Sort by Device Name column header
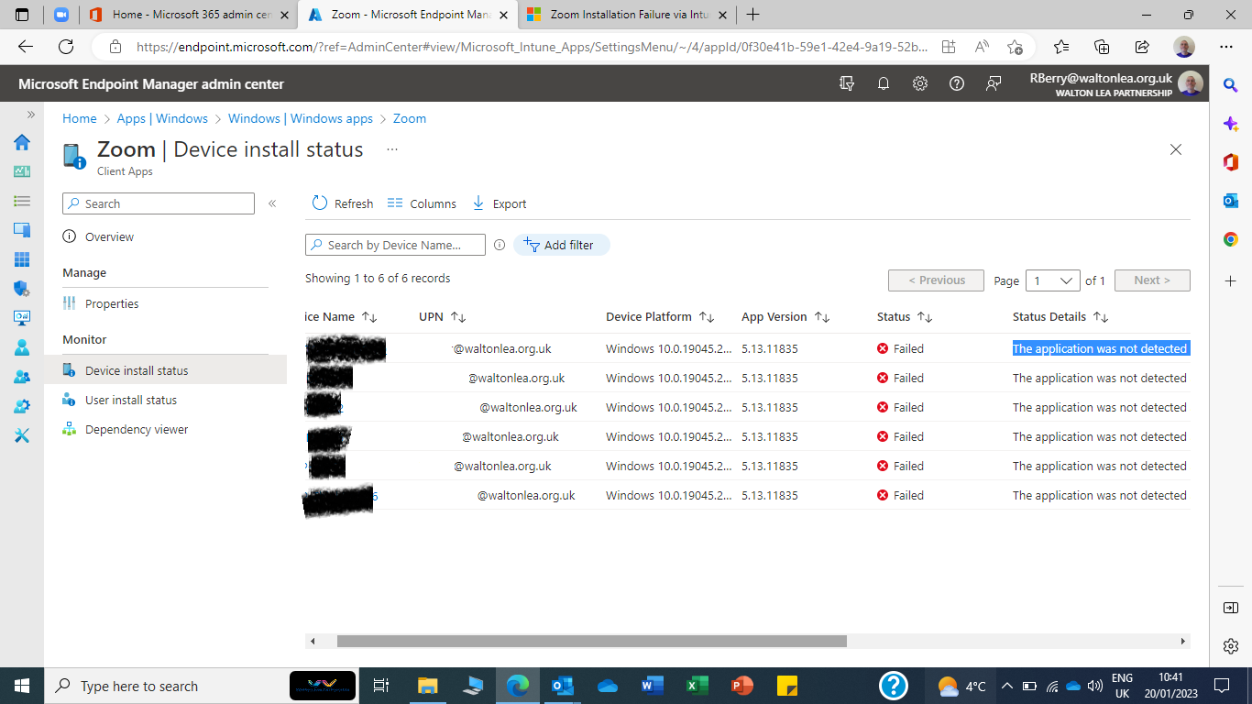This screenshot has height=704, width=1252. coord(341,316)
